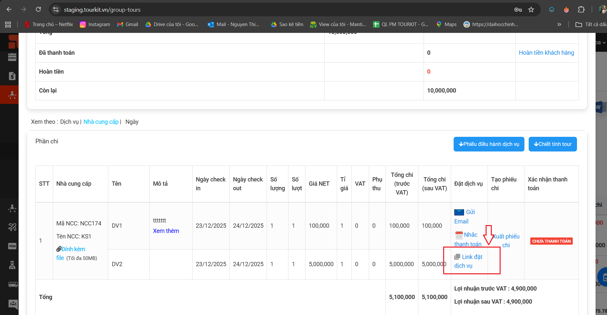Expand the hidden bookmarks overflow chevron
Image resolution: width=607 pixels, height=315 pixels.
coord(559,24)
